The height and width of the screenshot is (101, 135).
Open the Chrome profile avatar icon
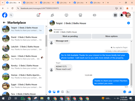tap(127, 8)
